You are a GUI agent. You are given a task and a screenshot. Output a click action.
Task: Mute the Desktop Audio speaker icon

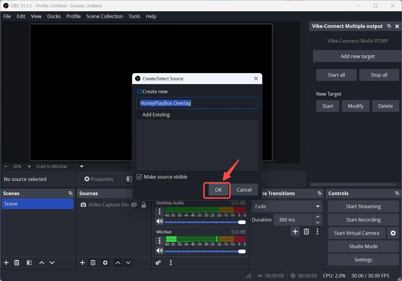[160, 221]
